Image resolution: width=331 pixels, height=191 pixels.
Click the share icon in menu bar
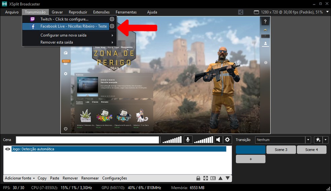241,12
